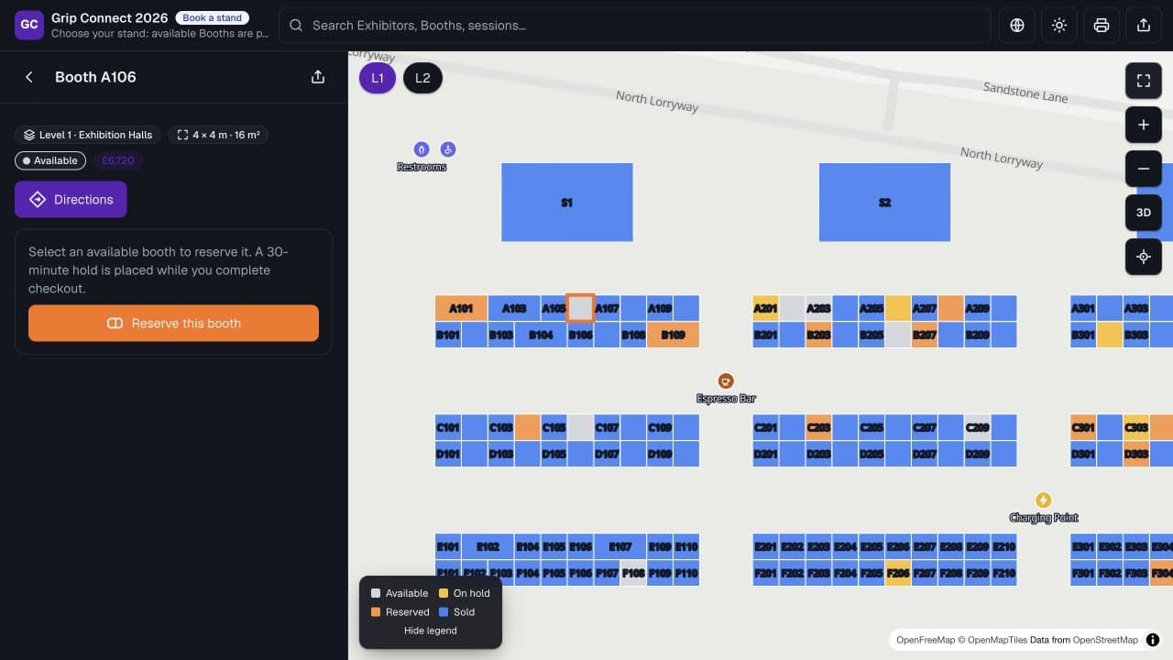Switch to level L1
The height and width of the screenshot is (660, 1173).
378,78
